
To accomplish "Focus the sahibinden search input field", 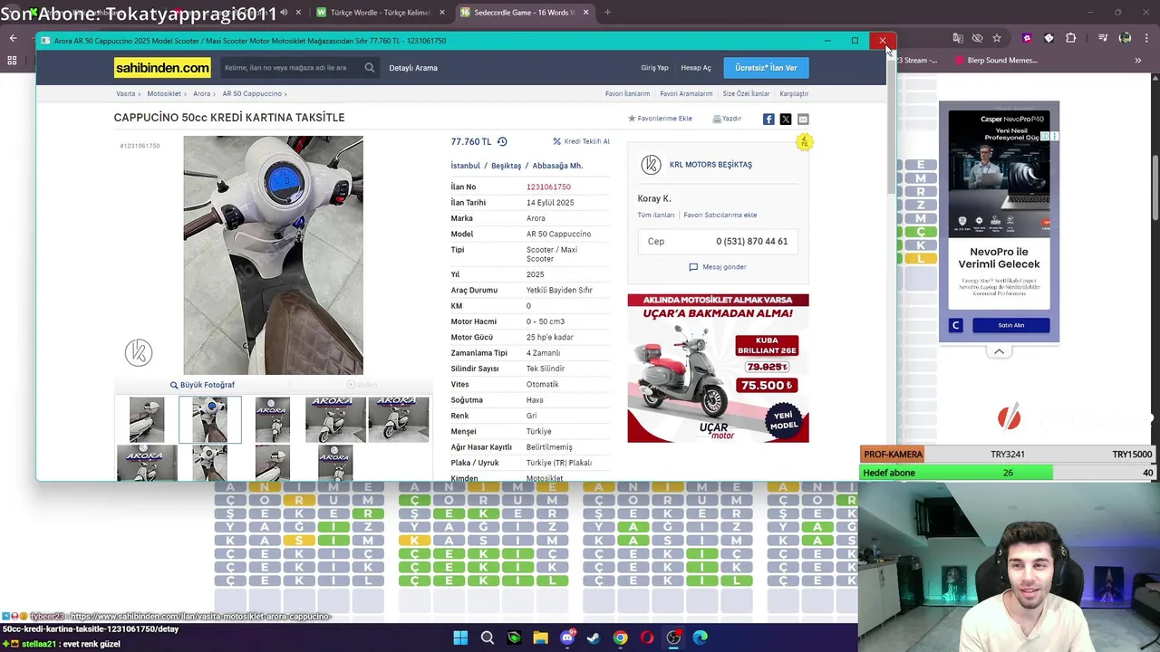I will coord(290,68).
